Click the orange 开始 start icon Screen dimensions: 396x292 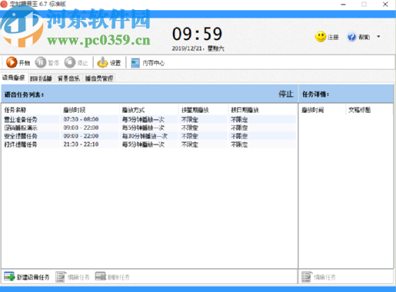point(12,62)
